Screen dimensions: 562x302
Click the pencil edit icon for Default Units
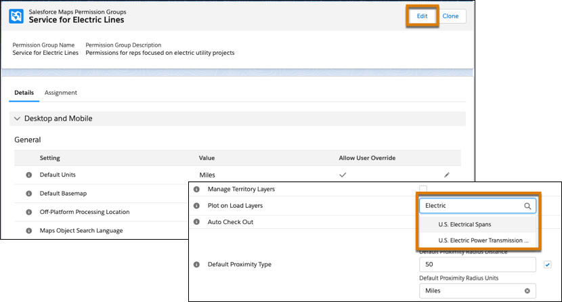point(447,175)
